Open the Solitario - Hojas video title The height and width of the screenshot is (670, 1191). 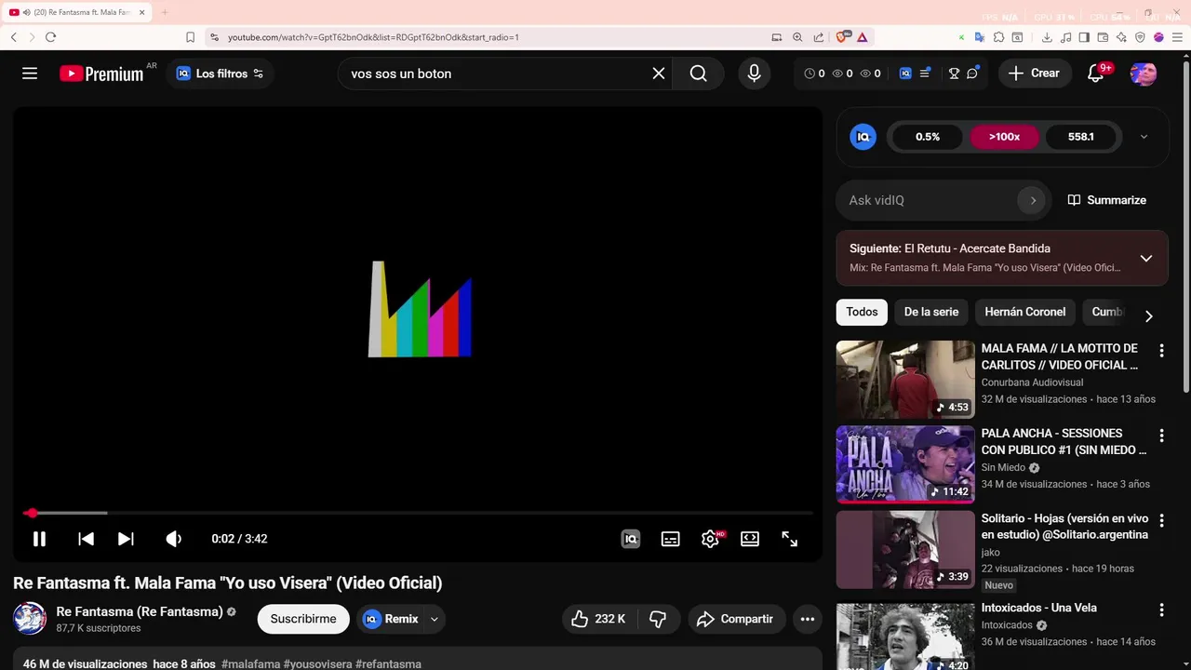click(1065, 527)
